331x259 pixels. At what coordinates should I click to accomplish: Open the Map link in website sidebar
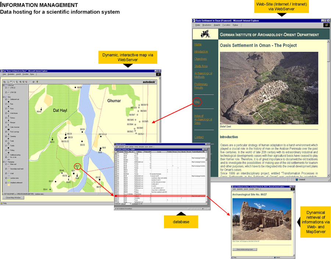(197, 102)
